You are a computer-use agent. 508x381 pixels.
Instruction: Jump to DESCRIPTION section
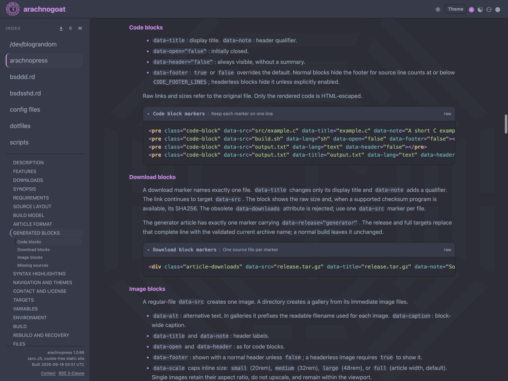[x=28, y=163]
